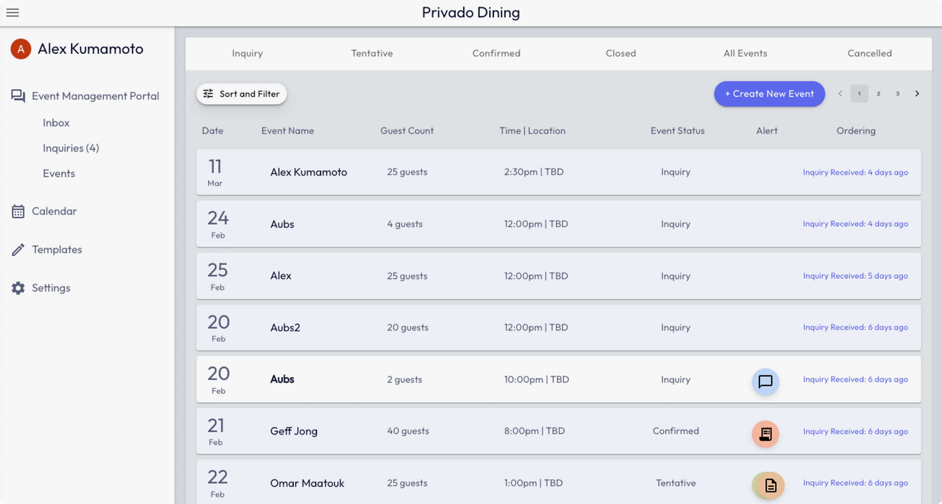This screenshot has width=942, height=504.
Task: Select the All Events view
Action: [745, 53]
